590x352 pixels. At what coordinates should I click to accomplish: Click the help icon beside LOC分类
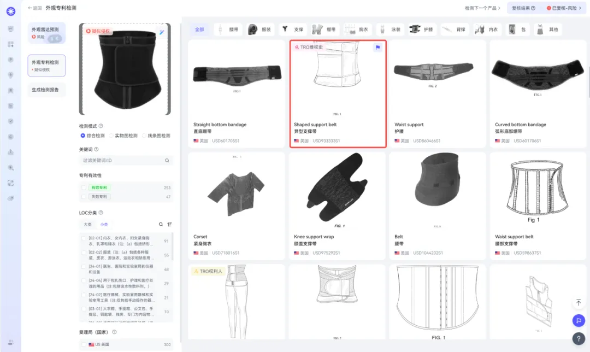[x=101, y=213]
